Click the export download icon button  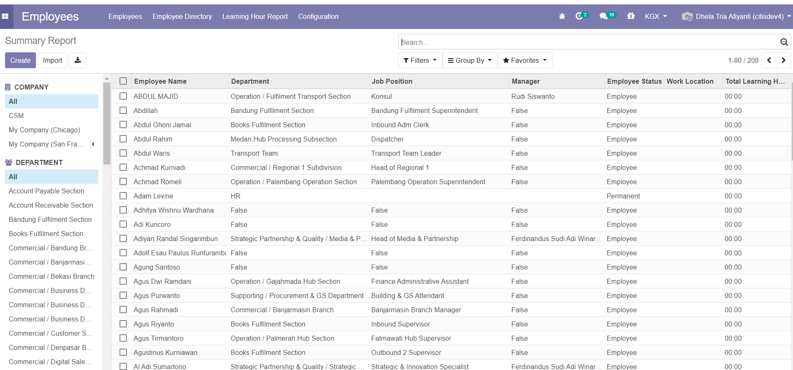pos(78,60)
